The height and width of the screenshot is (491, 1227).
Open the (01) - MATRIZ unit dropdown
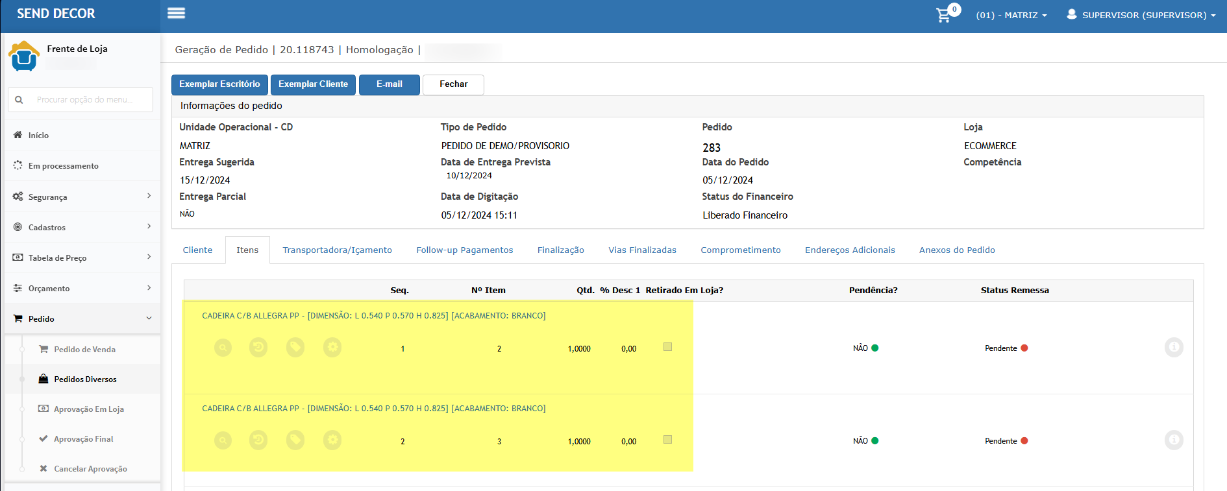click(x=1011, y=15)
